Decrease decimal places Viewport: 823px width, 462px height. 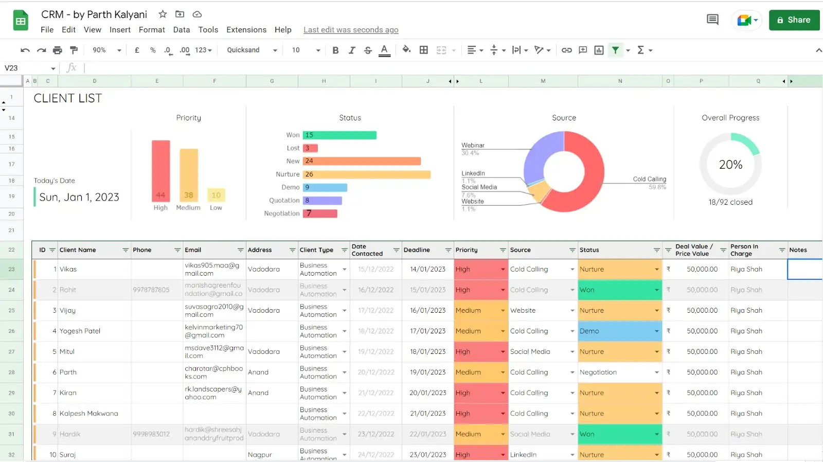(168, 50)
